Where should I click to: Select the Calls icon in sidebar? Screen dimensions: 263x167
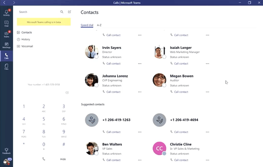pyautogui.click(x=7, y=56)
